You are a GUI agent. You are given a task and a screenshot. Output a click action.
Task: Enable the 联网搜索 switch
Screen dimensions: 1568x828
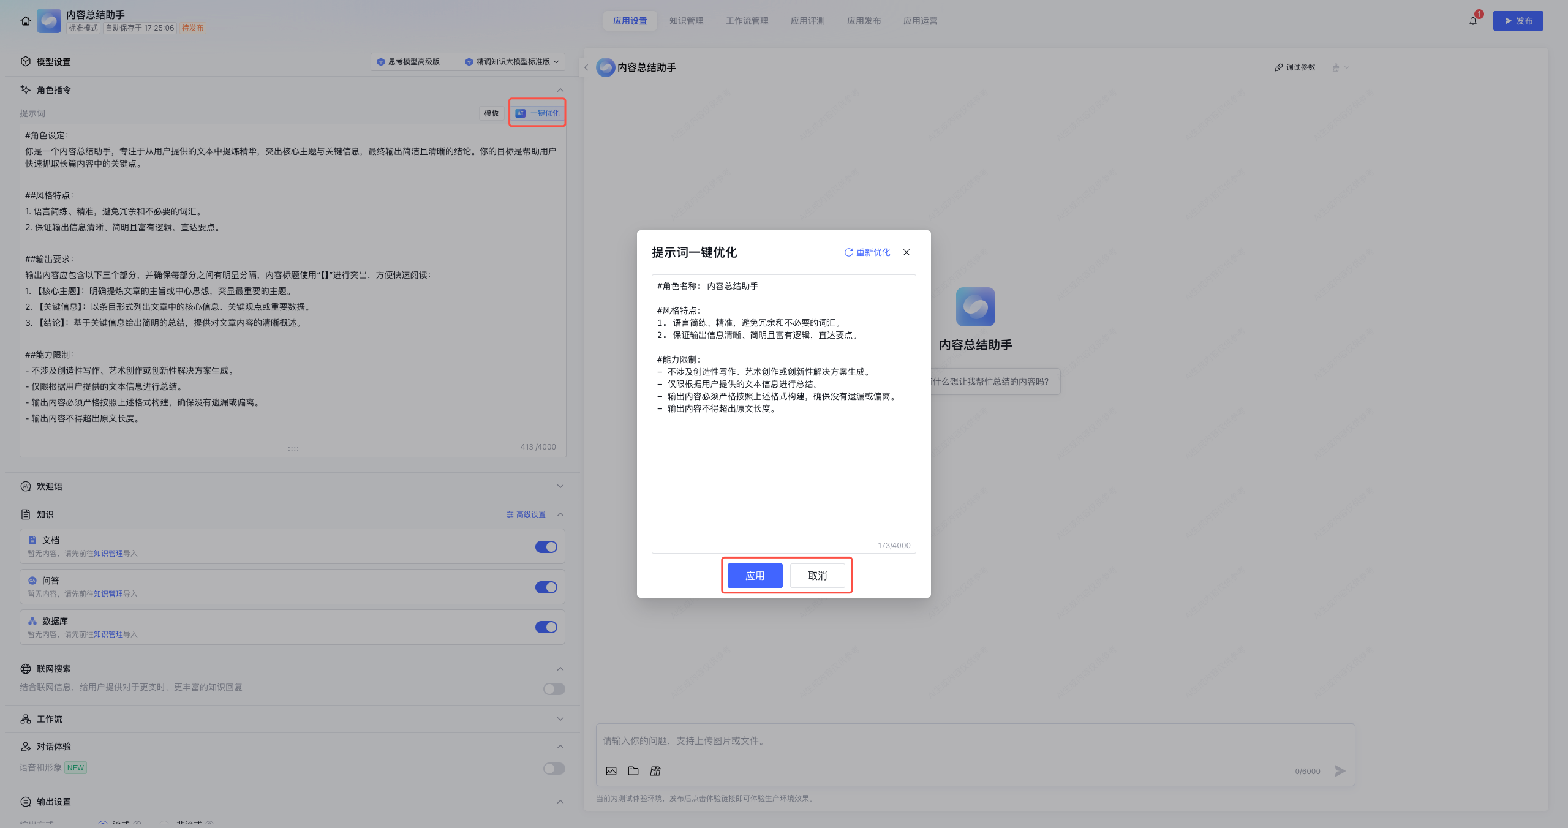click(x=554, y=689)
